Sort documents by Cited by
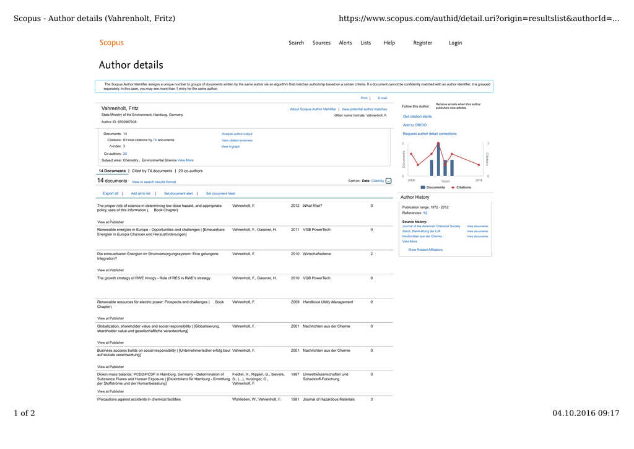Image resolution: width=634 pixels, height=449 pixels. pos(377,181)
